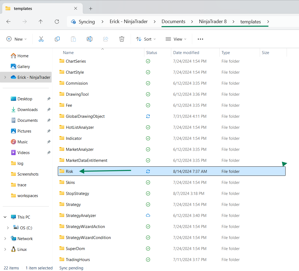This screenshot has width=299, height=271.
Task: Sort by the Status column header
Action: pos(152,53)
